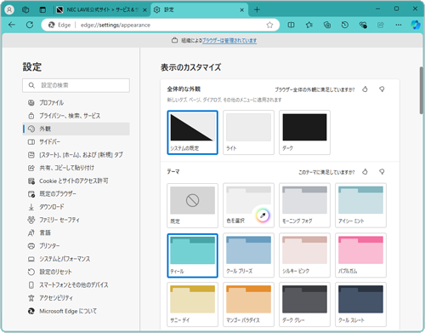The height and width of the screenshot is (333, 425).
Task: Open 言語 settings section
Action: tap(76, 233)
